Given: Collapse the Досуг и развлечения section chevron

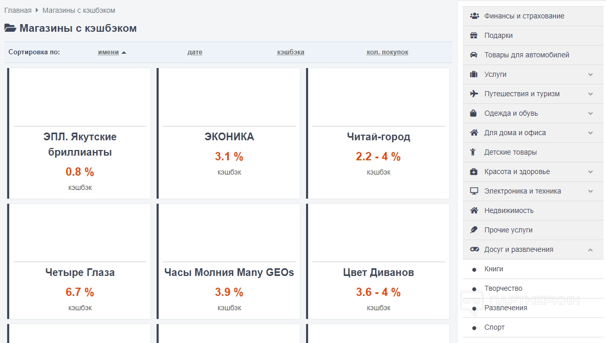Looking at the screenshot, I should click(591, 249).
